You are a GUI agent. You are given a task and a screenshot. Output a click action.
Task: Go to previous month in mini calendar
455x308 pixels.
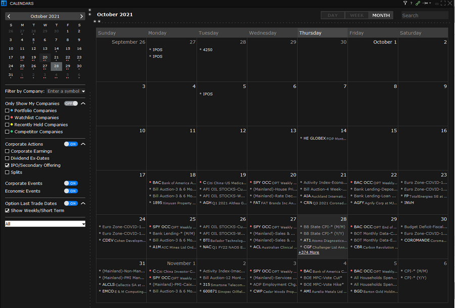[9, 16]
